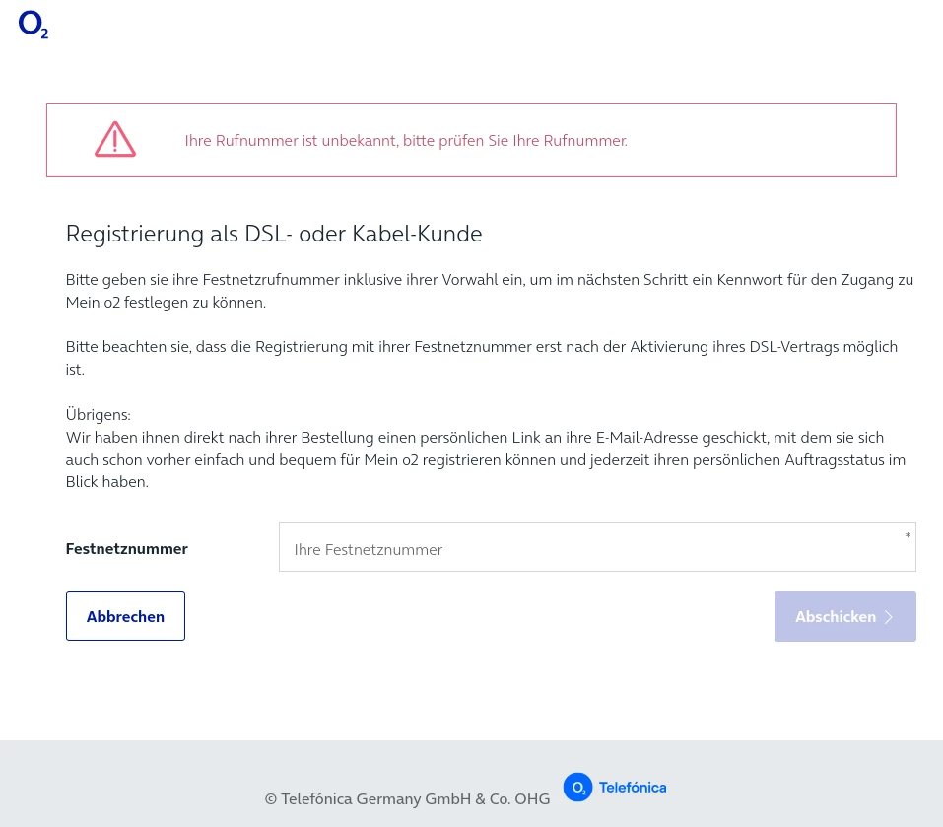Focus the Ihre Festnetznummer input field
The height and width of the screenshot is (827, 943).
pyautogui.click(x=597, y=549)
